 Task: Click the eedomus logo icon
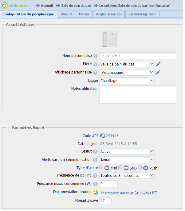click(4, 6)
